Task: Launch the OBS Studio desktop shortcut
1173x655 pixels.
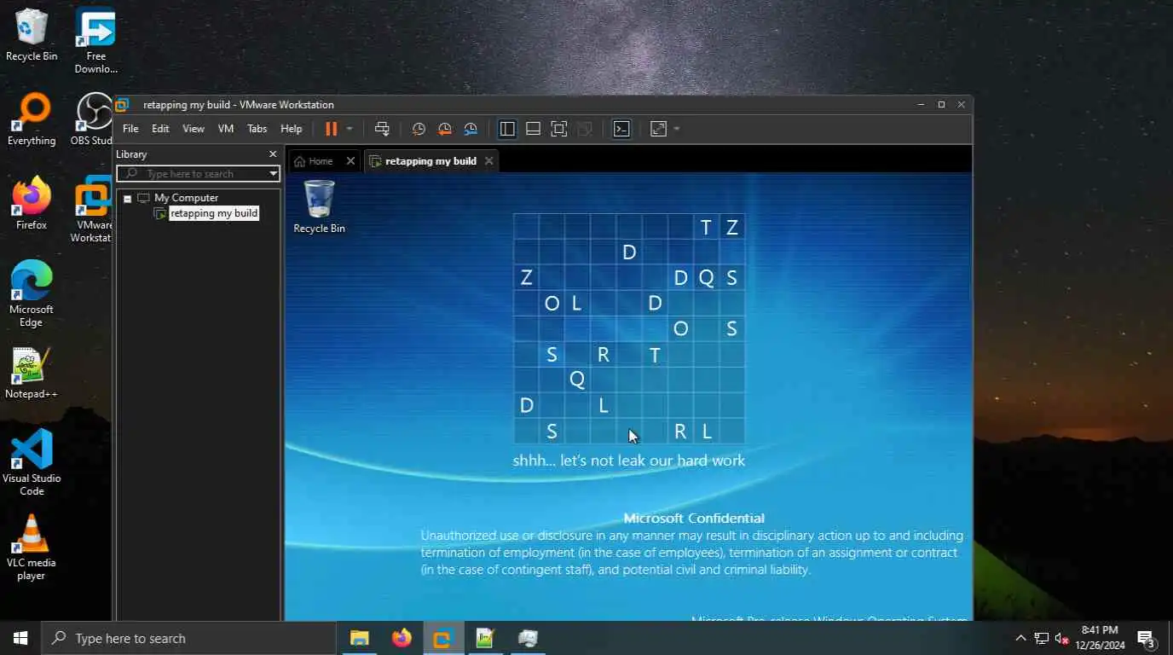Action: 90,119
